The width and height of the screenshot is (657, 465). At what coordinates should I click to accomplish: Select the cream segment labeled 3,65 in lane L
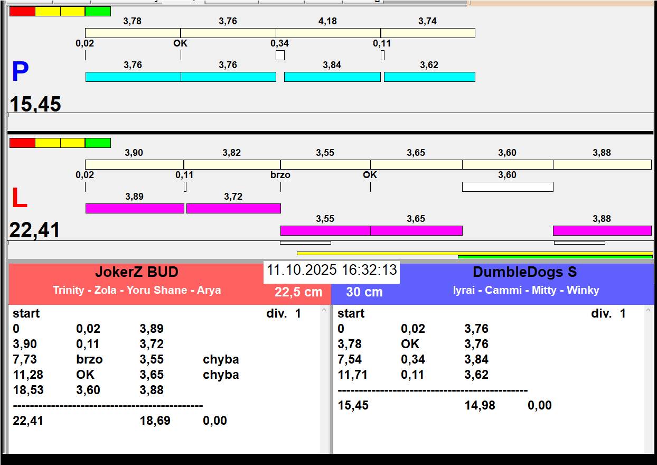coord(416,164)
